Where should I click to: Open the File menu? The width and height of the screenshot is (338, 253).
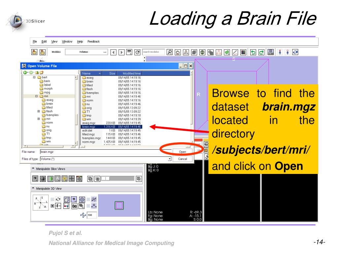[35, 42]
